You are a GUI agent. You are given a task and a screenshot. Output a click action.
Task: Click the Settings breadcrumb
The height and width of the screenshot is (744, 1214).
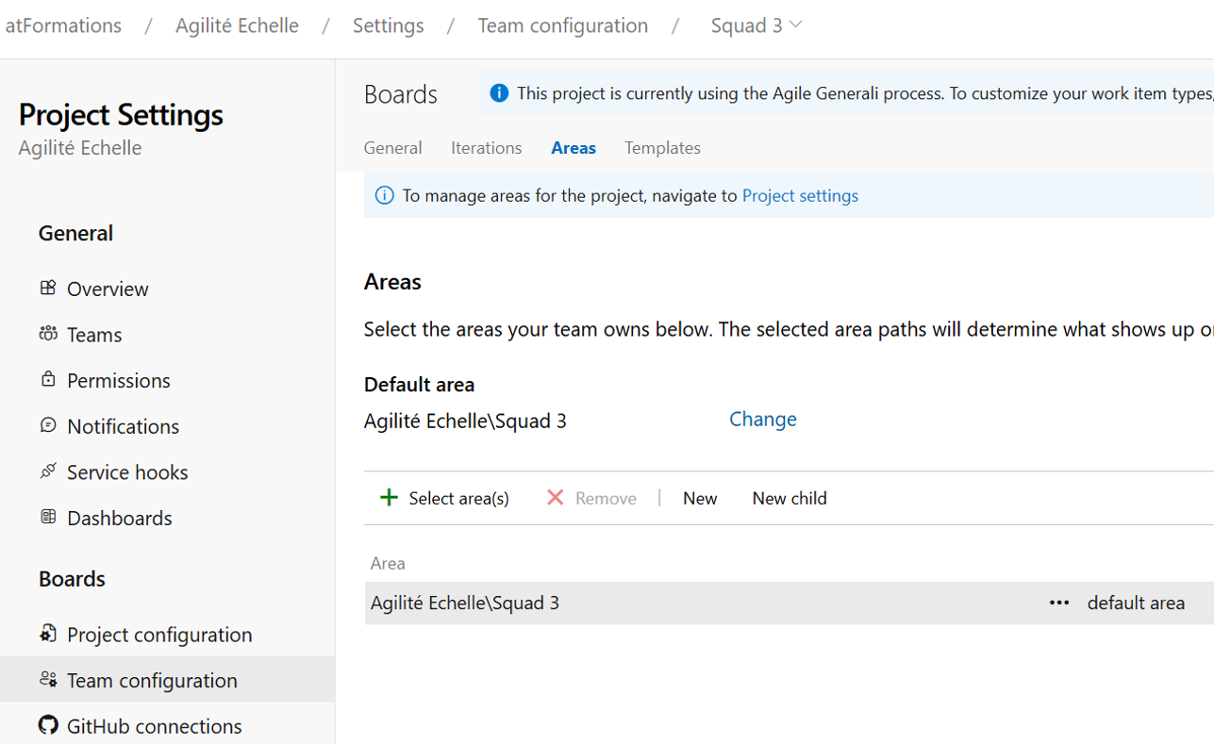388,25
